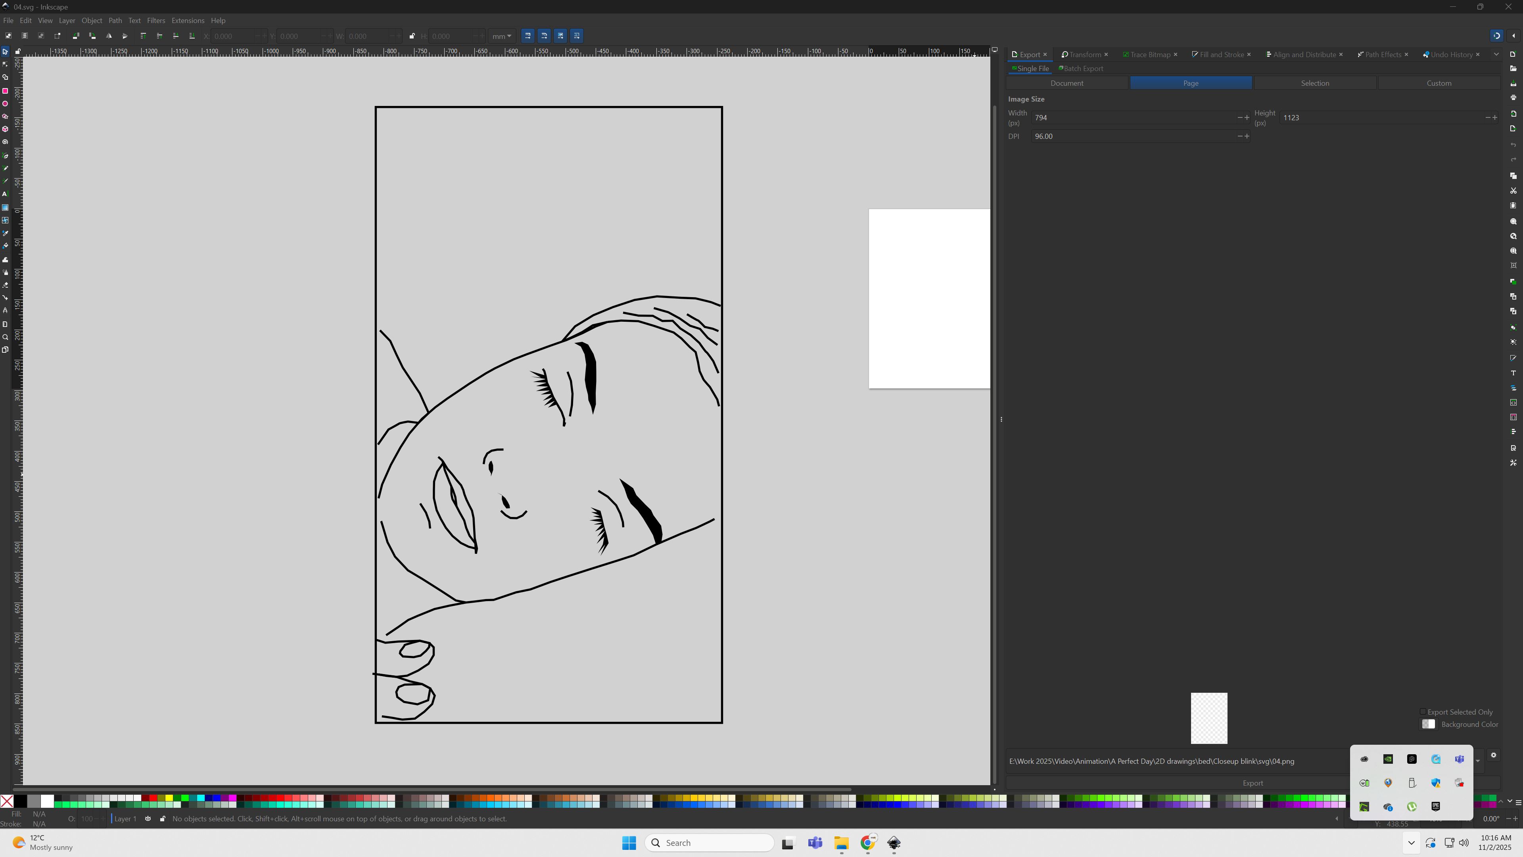Show hidden system tray icons chevron
This screenshot has height=857, width=1523.
click(x=1411, y=844)
